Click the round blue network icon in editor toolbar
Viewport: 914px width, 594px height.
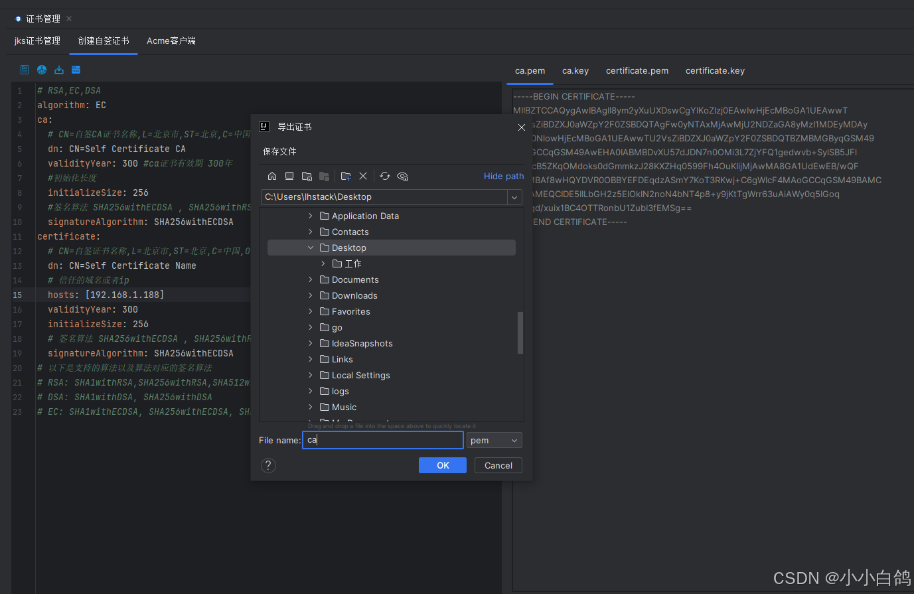42,70
